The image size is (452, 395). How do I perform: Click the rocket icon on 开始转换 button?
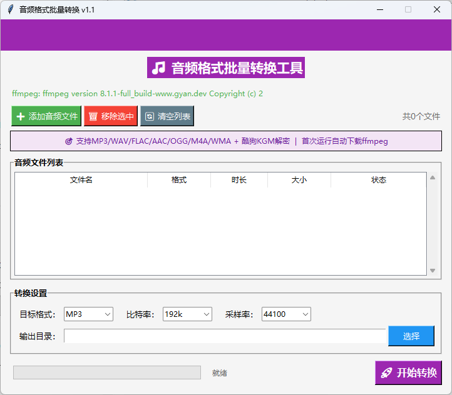[386, 373]
